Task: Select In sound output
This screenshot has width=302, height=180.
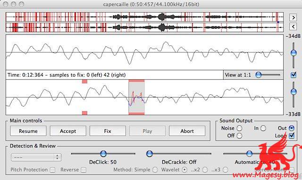Action: (x=263, y=128)
